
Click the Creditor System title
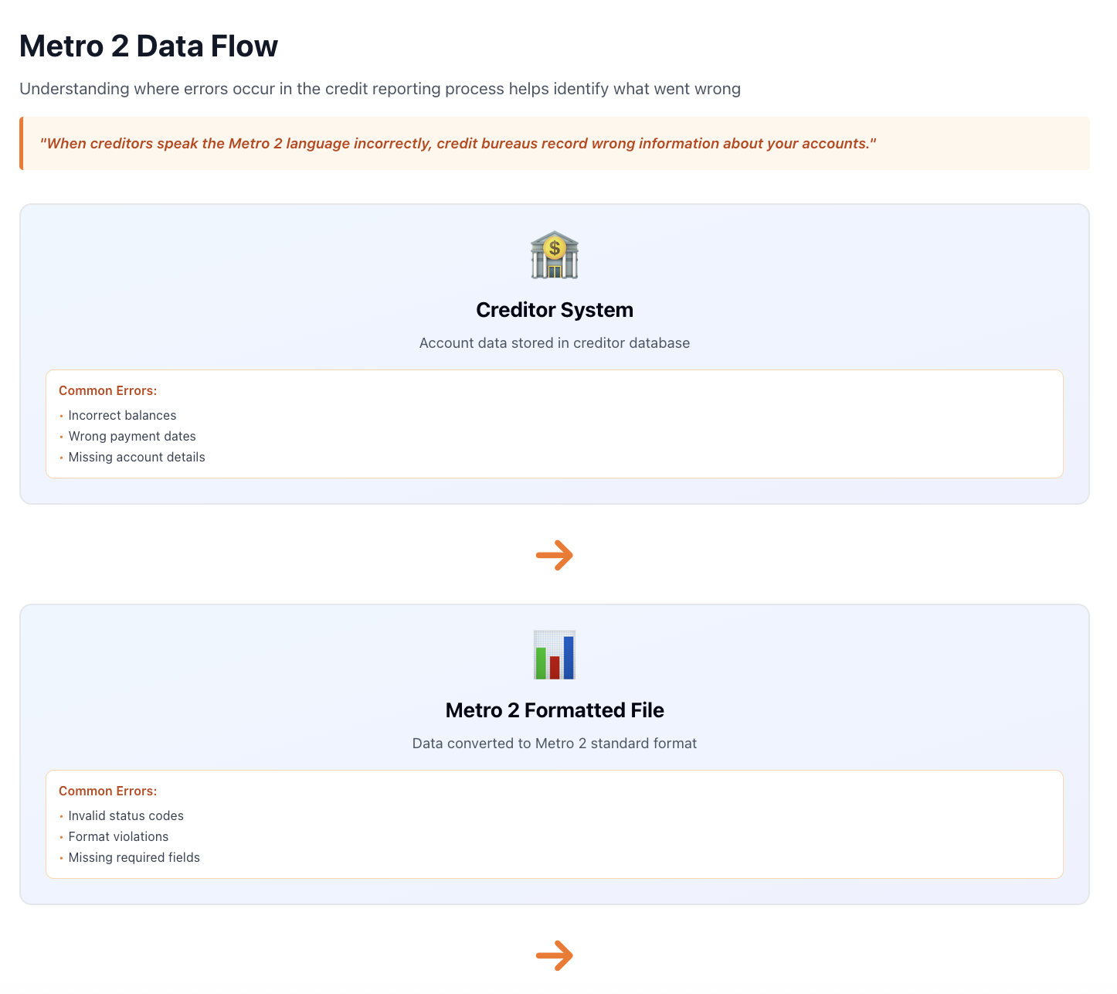coord(555,310)
